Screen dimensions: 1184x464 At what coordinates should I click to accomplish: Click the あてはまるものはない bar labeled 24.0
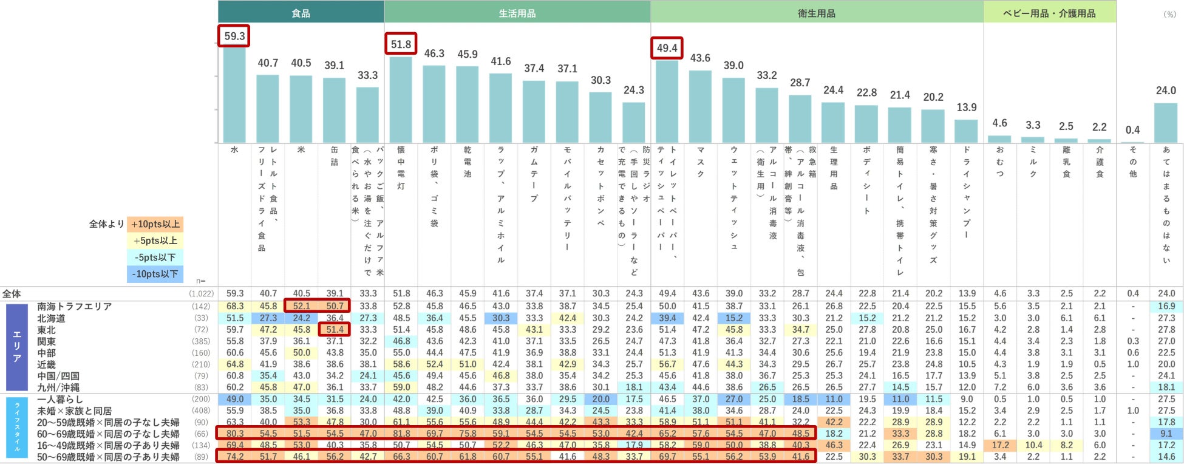point(1166,123)
